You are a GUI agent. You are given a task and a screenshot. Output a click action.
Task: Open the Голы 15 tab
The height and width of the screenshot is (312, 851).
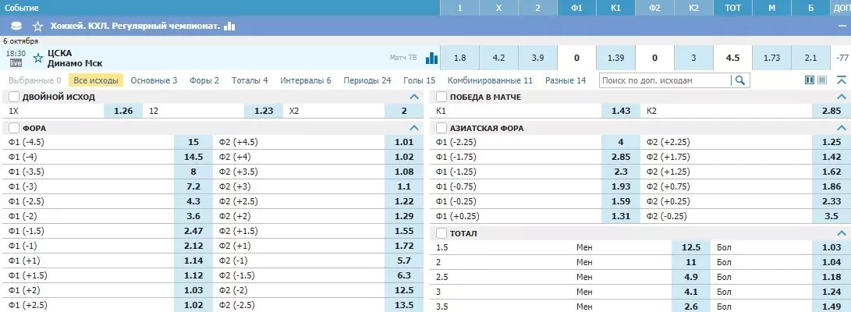[x=420, y=80]
